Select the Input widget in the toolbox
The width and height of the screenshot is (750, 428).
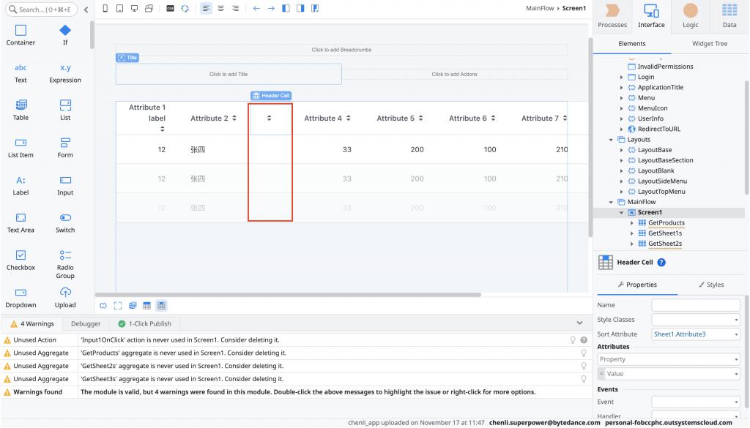(65, 185)
